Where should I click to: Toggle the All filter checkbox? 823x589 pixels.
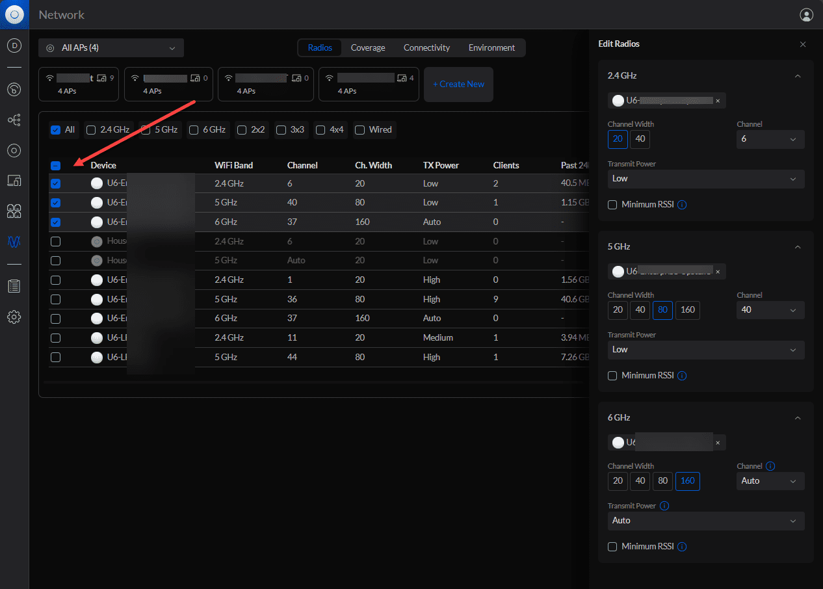click(55, 130)
